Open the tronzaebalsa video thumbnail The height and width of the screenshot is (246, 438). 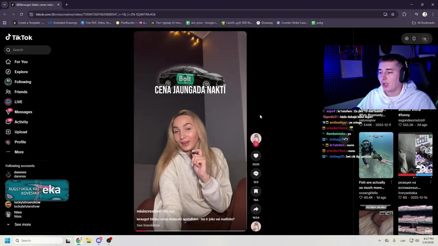click(415, 155)
